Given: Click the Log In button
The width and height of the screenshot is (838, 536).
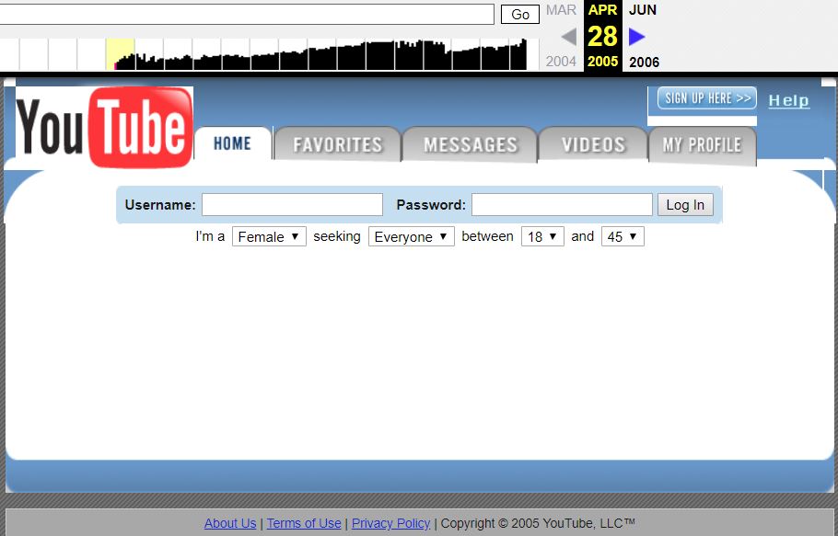Looking at the screenshot, I should [685, 205].
